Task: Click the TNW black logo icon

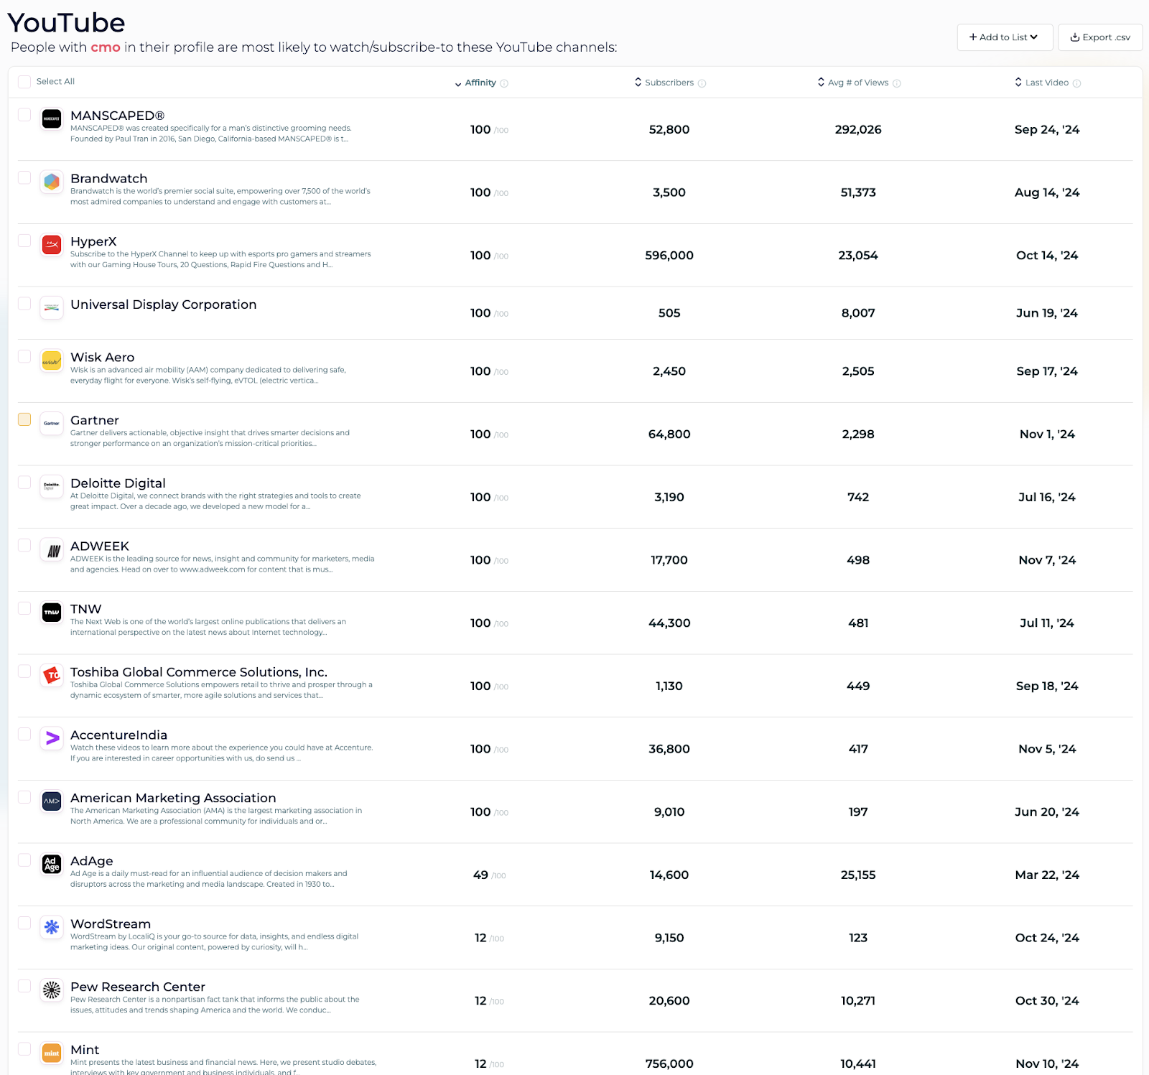Action: 52,613
